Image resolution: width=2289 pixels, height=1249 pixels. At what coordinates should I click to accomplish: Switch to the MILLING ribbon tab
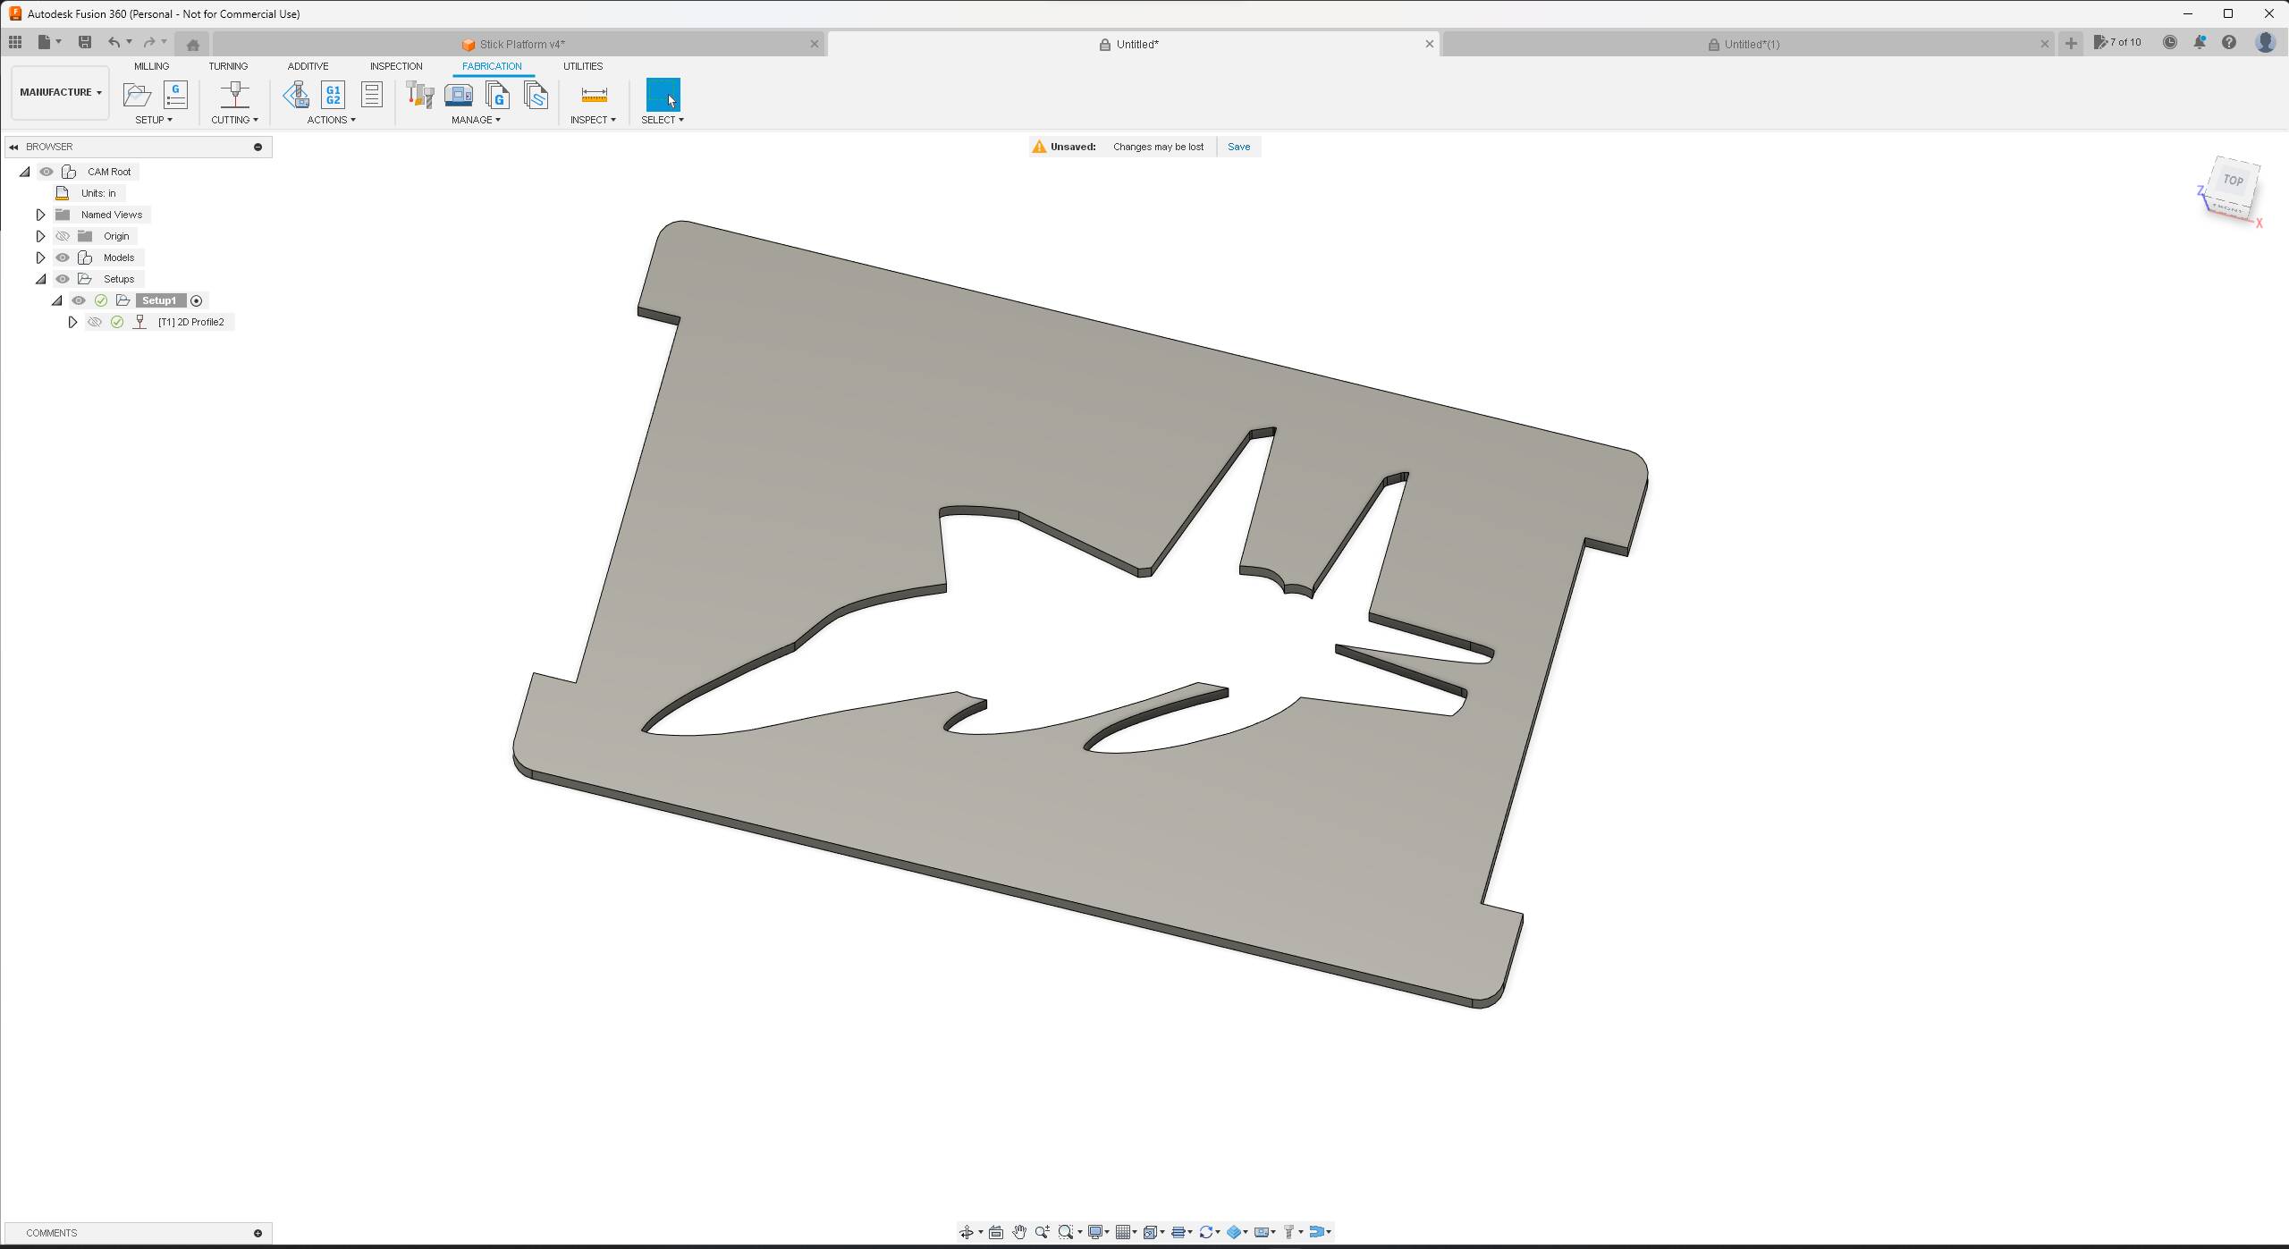click(151, 66)
